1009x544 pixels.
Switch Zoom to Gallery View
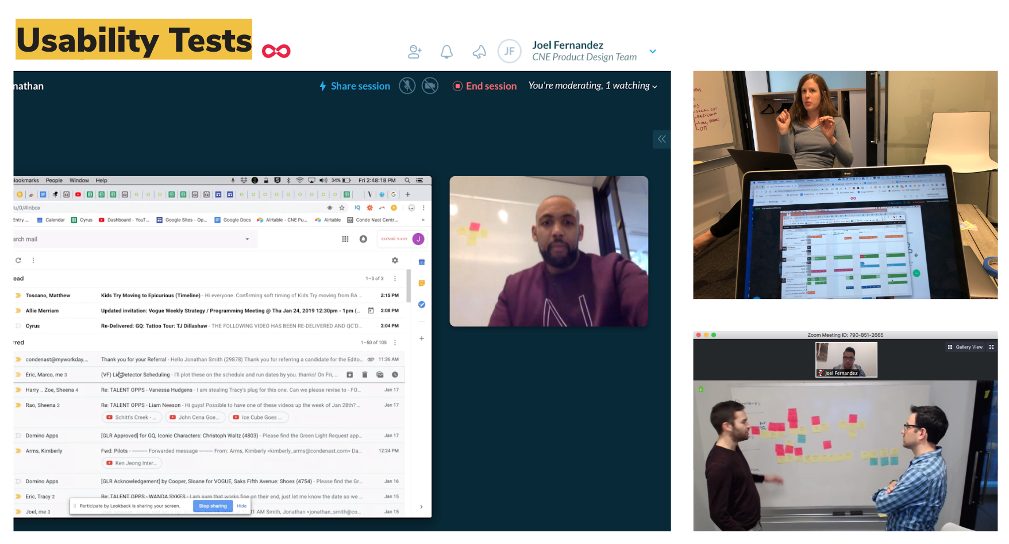(965, 347)
